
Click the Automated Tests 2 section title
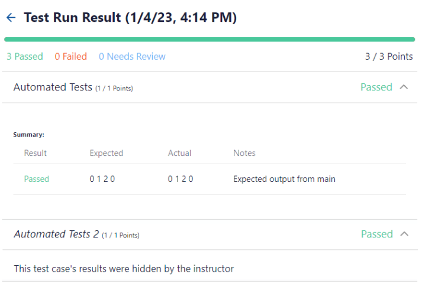pyautogui.click(x=56, y=234)
